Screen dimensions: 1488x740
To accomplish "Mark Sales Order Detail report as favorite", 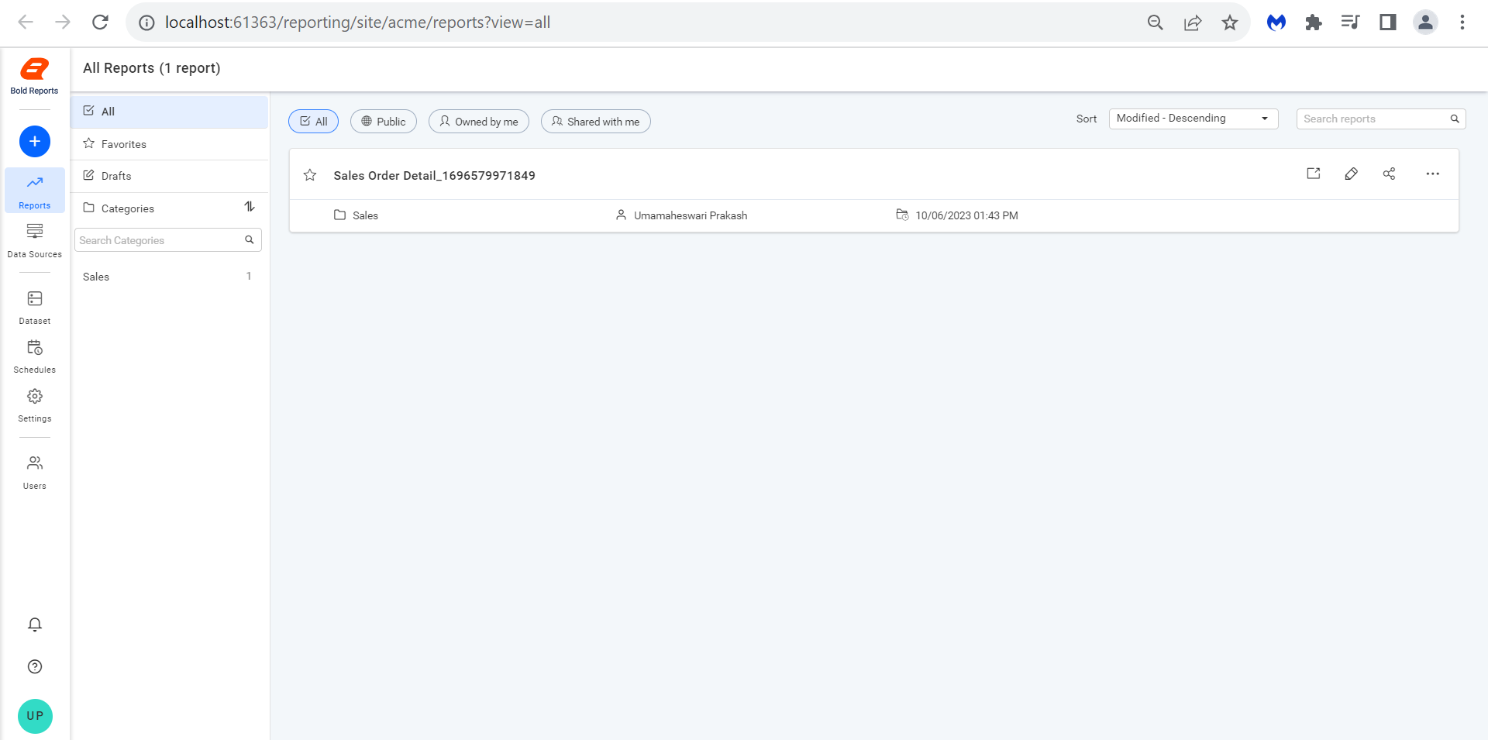I will click(x=310, y=174).
